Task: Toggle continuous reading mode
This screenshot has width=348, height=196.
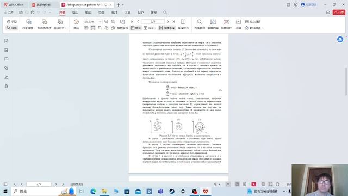Action: pos(167,28)
